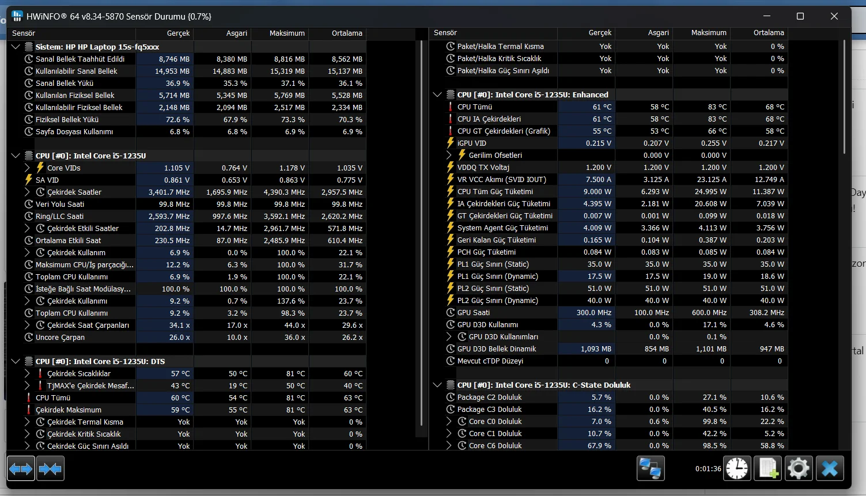866x496 pixels.
Task: Click the thermometer icon beside CPU GT Çekirdekleri
Action: tap(451, 131)
